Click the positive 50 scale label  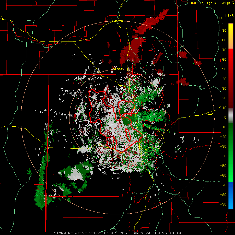(224, 69)
